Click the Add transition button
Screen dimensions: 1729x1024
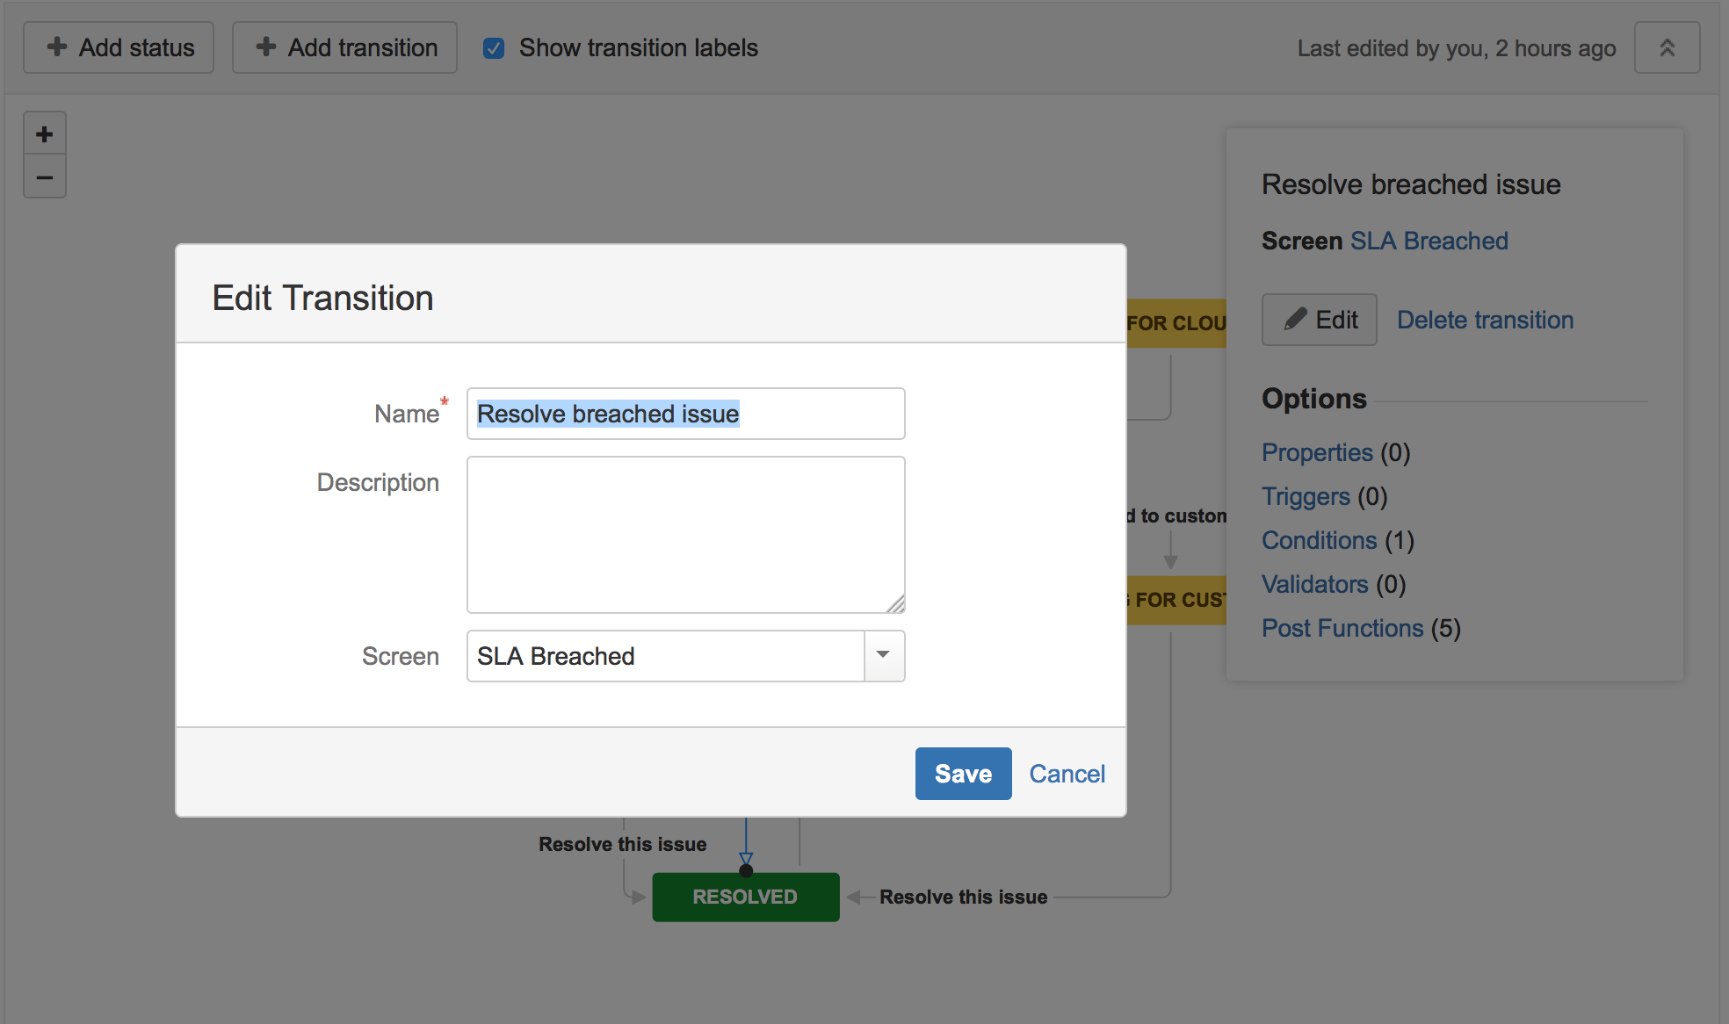344,47
